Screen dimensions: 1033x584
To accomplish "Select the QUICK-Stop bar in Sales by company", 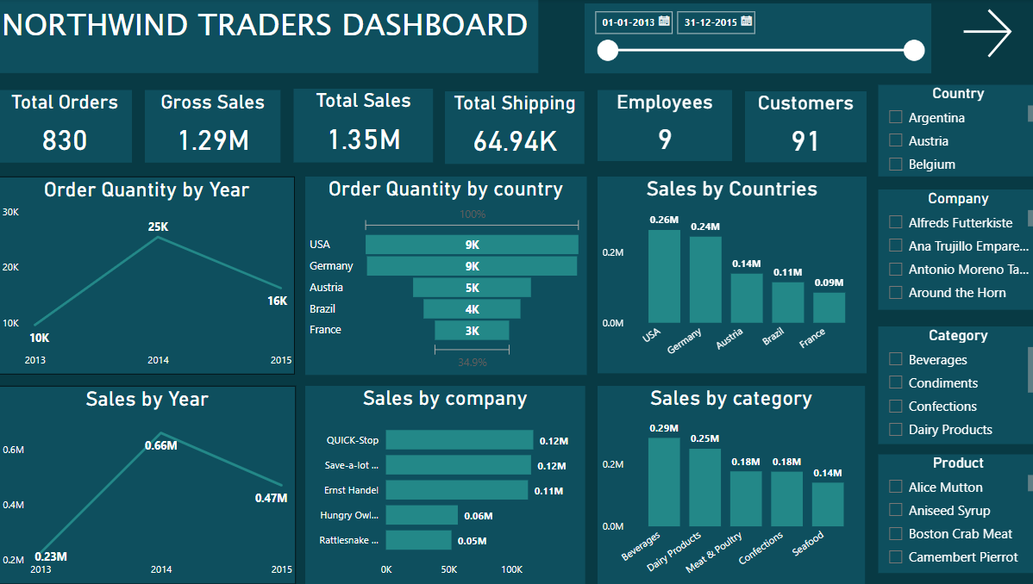I will pyautogui.click(x=459, y=440).
